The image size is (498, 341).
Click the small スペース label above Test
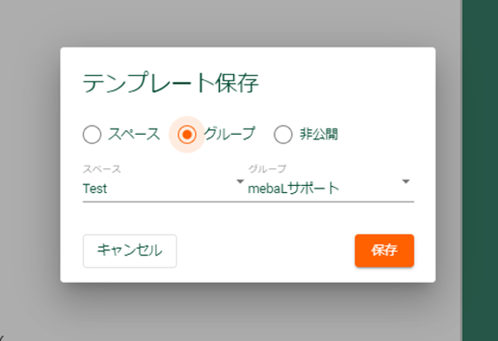click(101, 169)
